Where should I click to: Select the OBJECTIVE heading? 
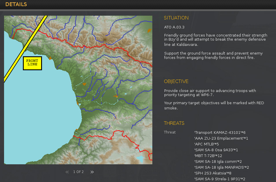point(176,81)
